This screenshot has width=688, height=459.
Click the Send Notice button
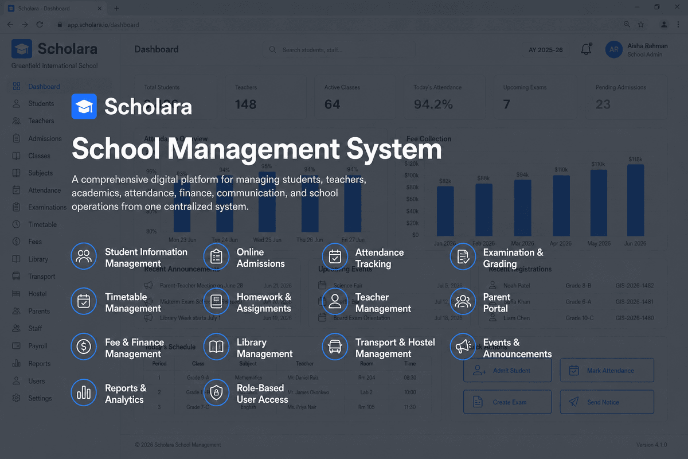pos(607,402)
